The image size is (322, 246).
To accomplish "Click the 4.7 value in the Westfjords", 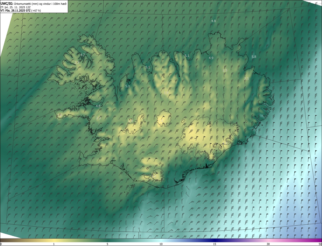I will click(x=83, y=55).
